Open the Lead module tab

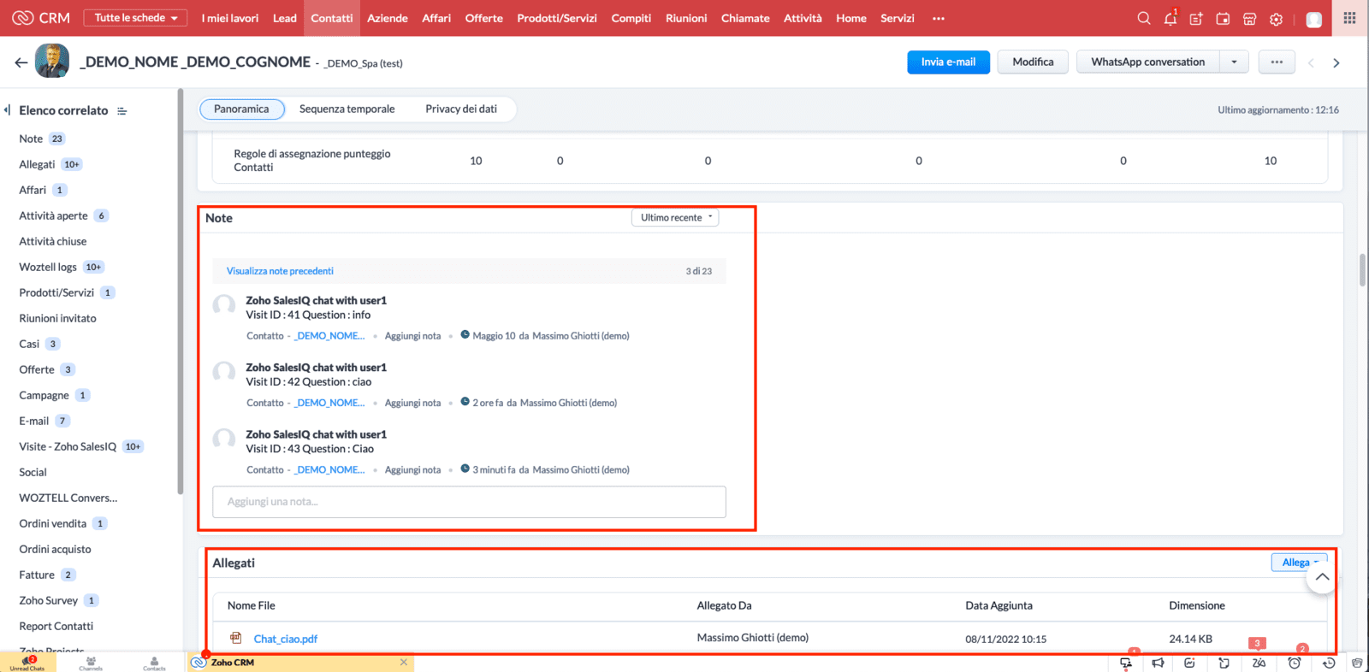point(285,18)
